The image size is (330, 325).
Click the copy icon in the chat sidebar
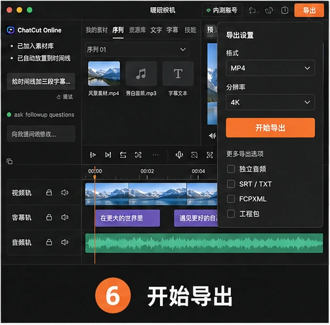[9, 161]
